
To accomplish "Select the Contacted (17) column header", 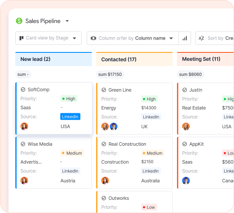I will [x=134, y=59].
